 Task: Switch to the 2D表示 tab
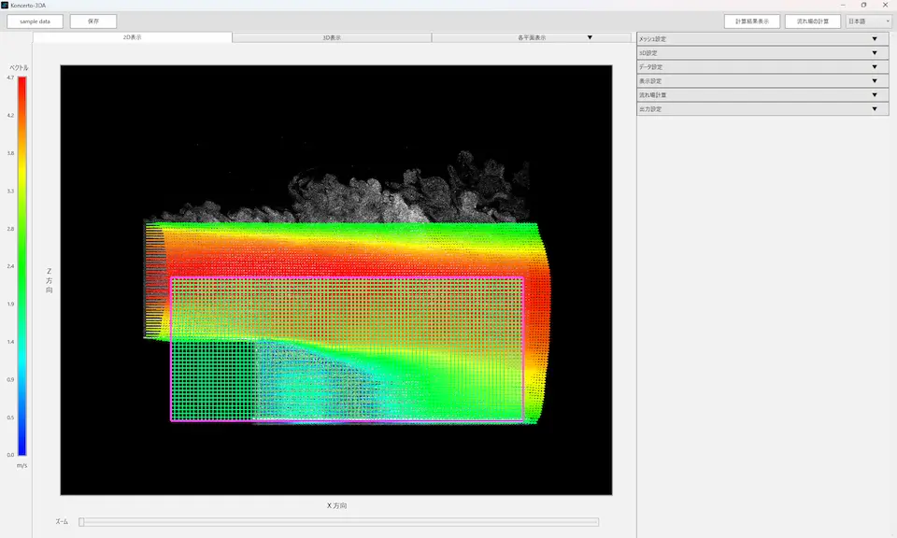[x=132, y=37]
